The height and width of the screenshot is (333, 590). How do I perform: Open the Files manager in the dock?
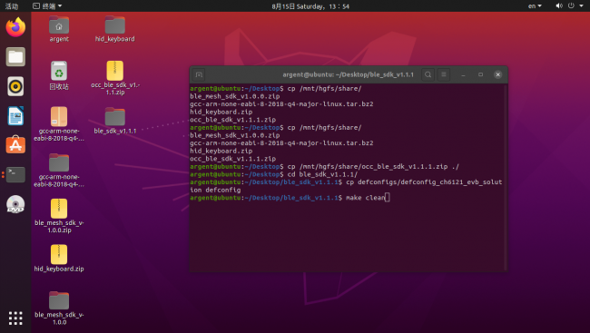pyautogui.click(x=15, y=57)
